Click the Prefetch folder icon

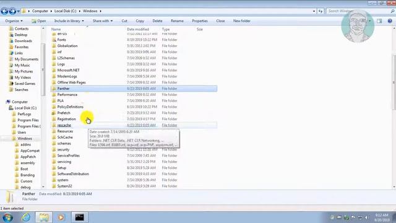(54, 113)
